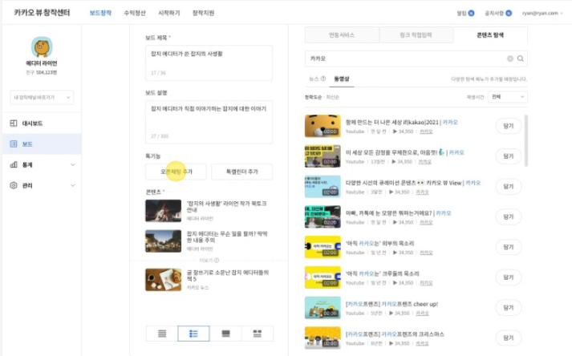Screen dimensions: 572x356
Task: Click 담기 for '아직 카카오는' 외부의 목소리
Action: point(509,247)
